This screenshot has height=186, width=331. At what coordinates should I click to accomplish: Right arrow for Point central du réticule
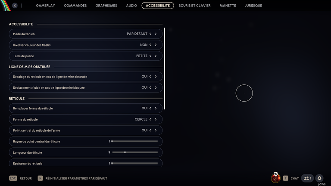tap(156, 130)
